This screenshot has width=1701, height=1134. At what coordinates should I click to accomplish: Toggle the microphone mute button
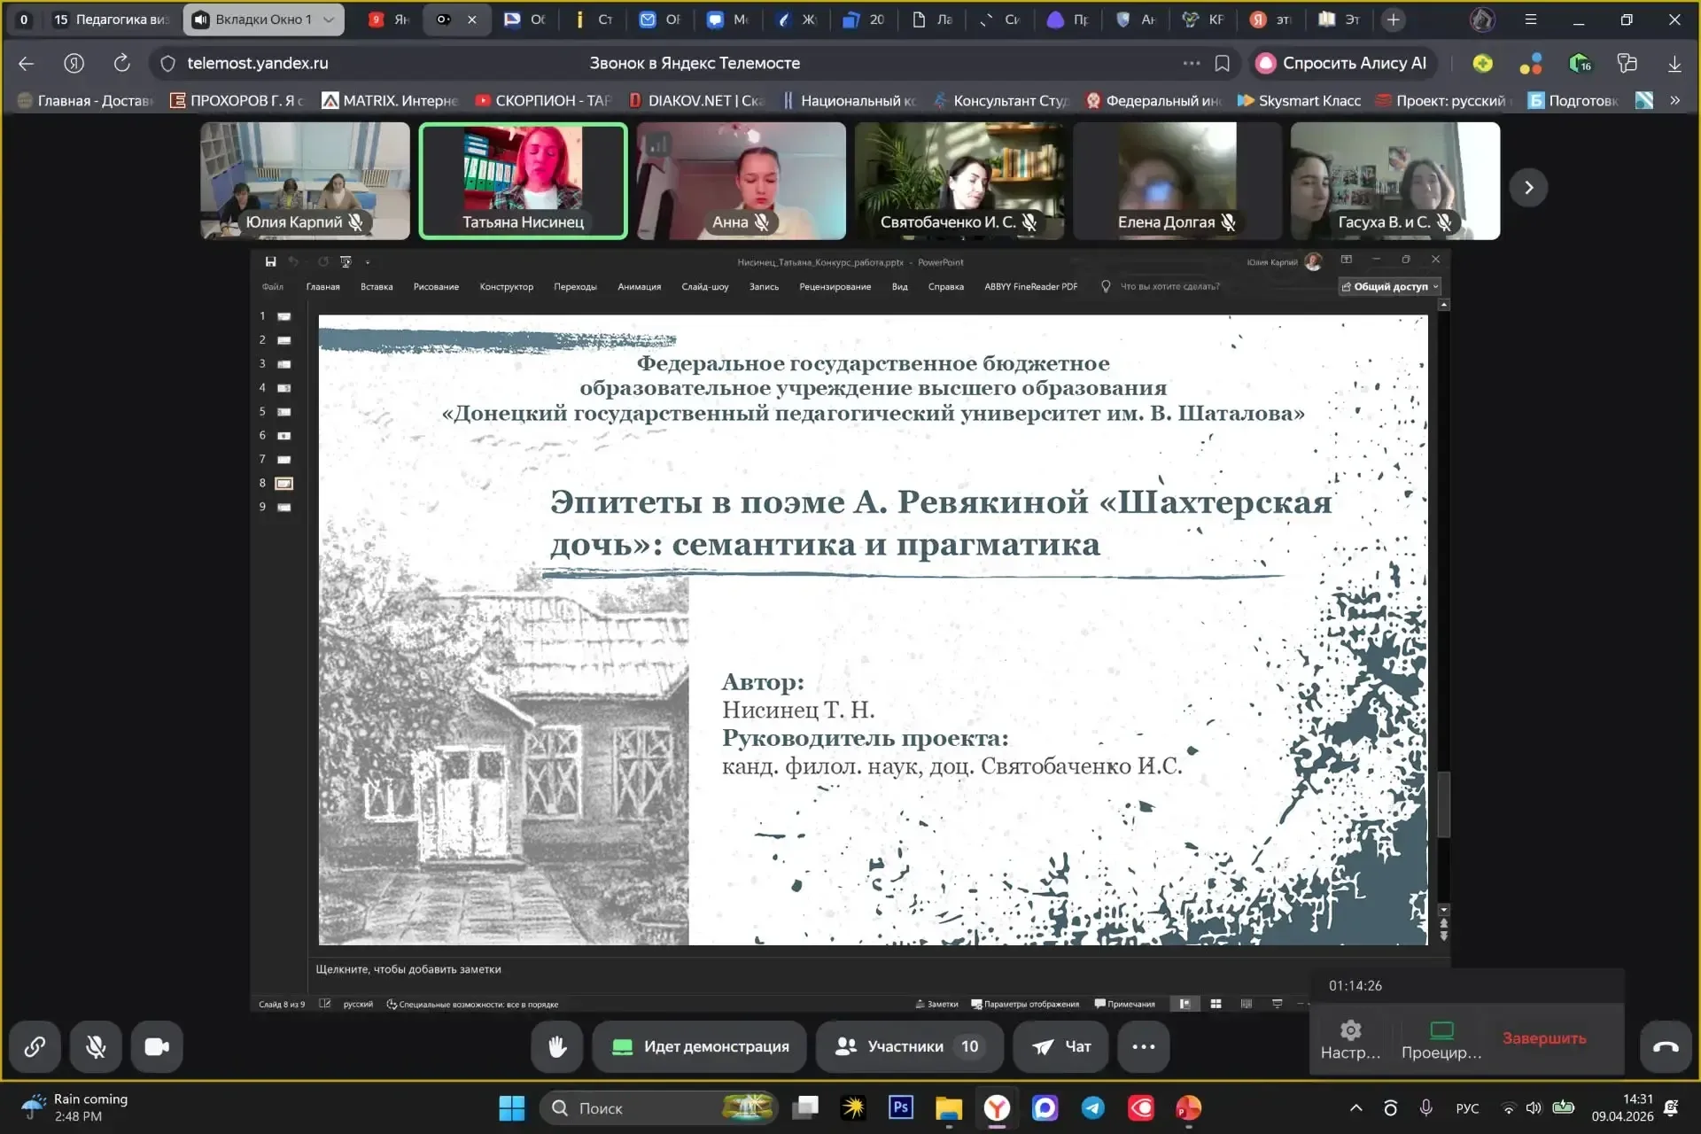(x=96, y=1046)
